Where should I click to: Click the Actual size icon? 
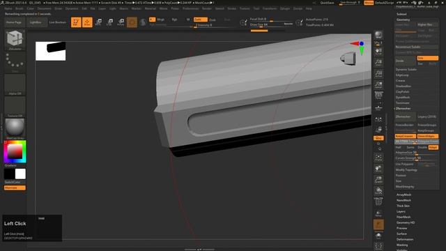pyautogui.click(x=378, y=74)
